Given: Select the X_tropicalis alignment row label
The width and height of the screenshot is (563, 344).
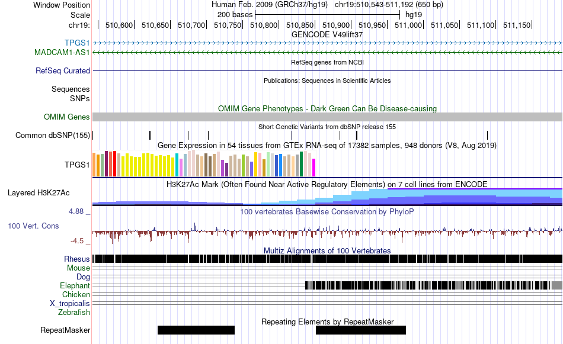Looking at the screenshot, I should [x=70, y=304].
